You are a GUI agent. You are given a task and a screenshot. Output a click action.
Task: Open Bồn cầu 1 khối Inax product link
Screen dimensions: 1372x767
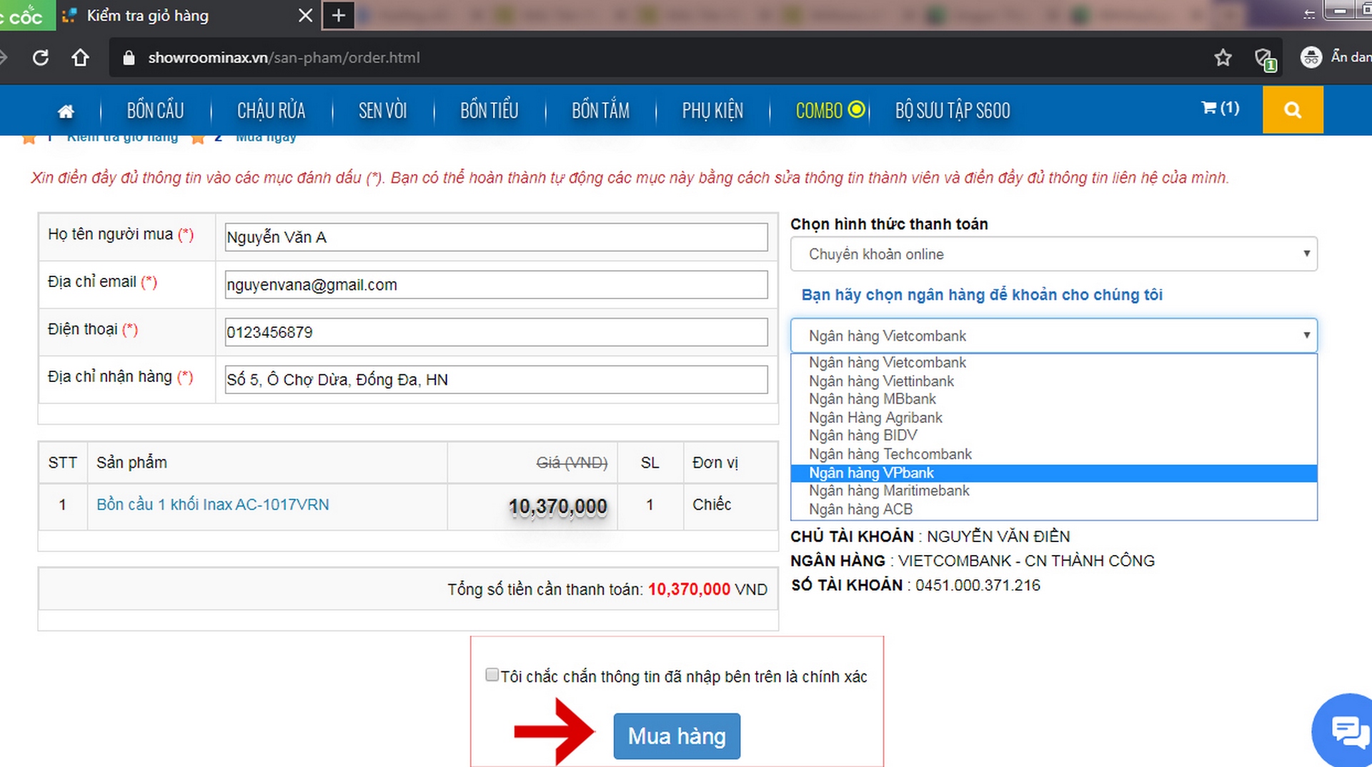212,504
